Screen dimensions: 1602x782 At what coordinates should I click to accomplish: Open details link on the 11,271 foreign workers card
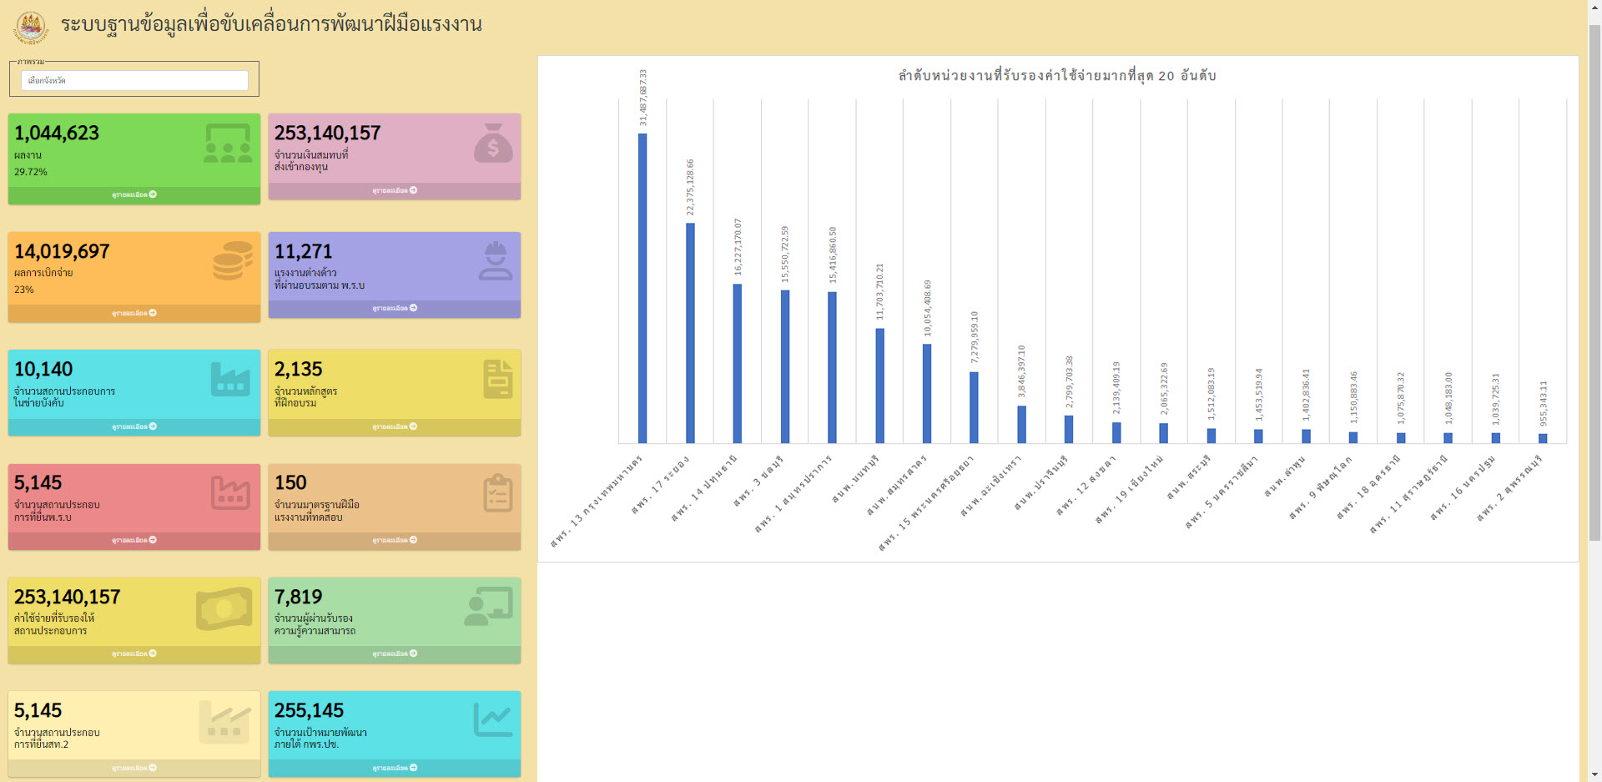click(x=395, y=308)
